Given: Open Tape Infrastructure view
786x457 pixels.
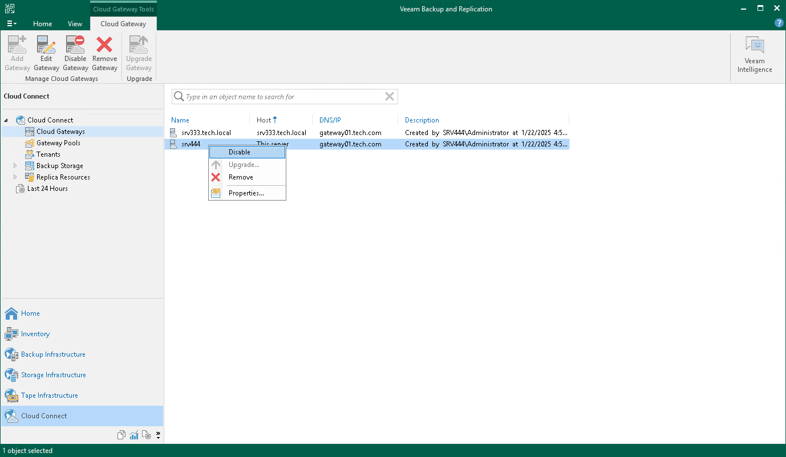Looking at the screenshot, I should 50,395.
